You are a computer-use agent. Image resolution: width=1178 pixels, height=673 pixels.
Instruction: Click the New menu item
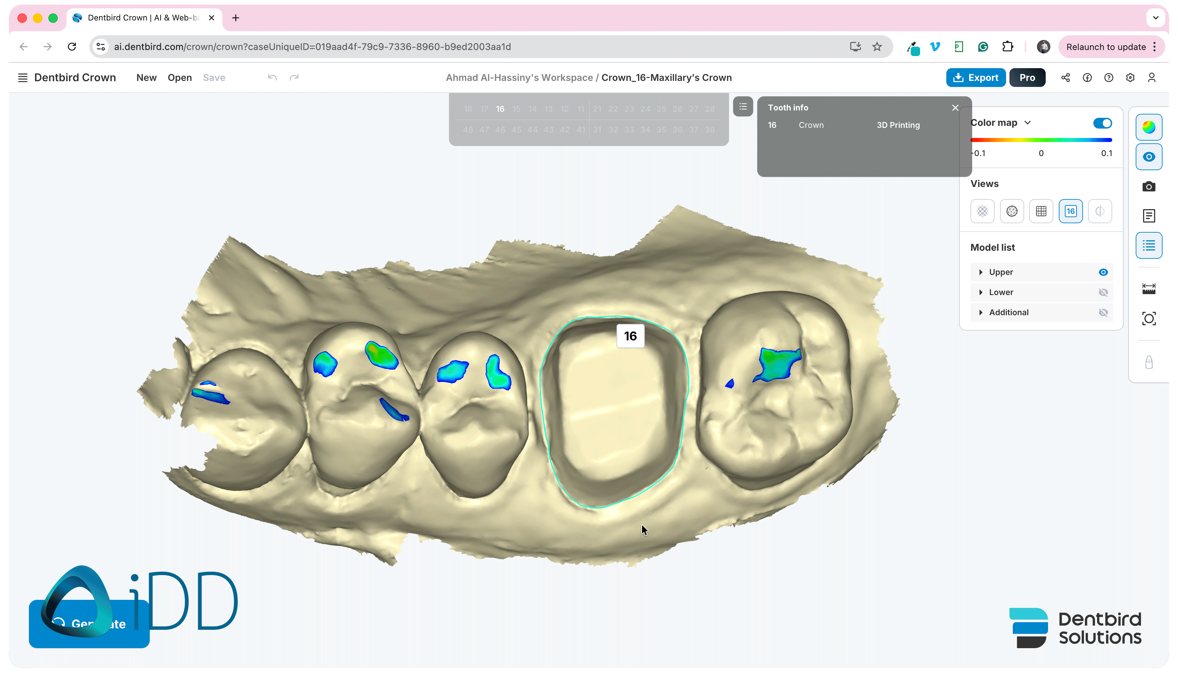tap(146, 78)
